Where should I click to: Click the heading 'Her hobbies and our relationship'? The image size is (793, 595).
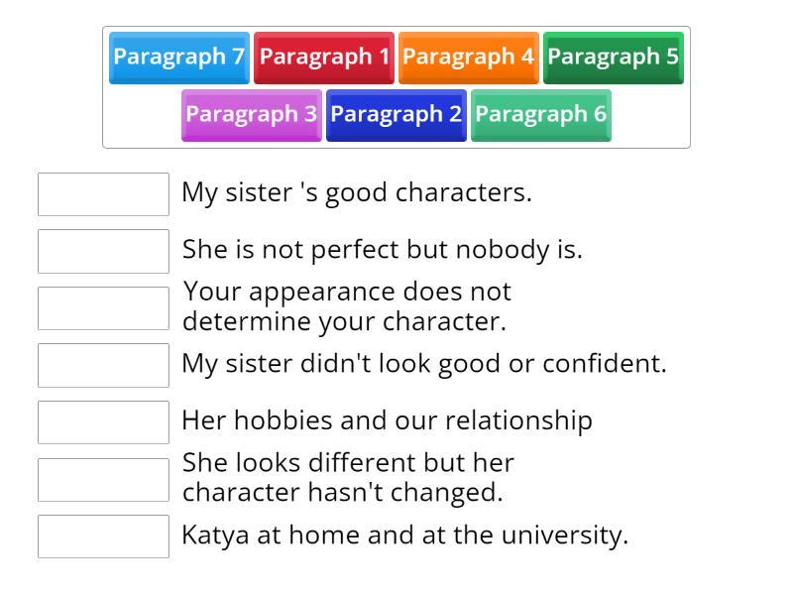click(387, 420)
